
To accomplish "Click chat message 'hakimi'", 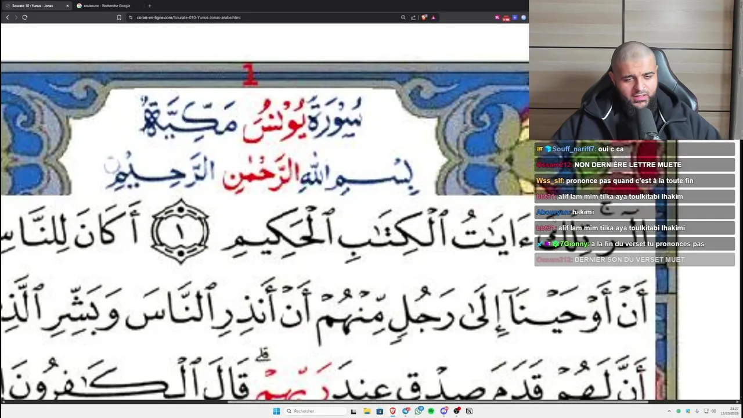I will [x=582, y=212].
